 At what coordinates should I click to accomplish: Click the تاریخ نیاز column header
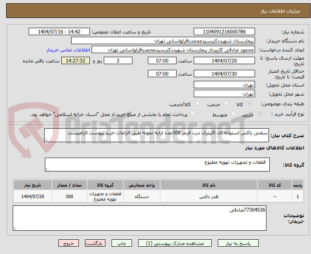tap(33, 185)
